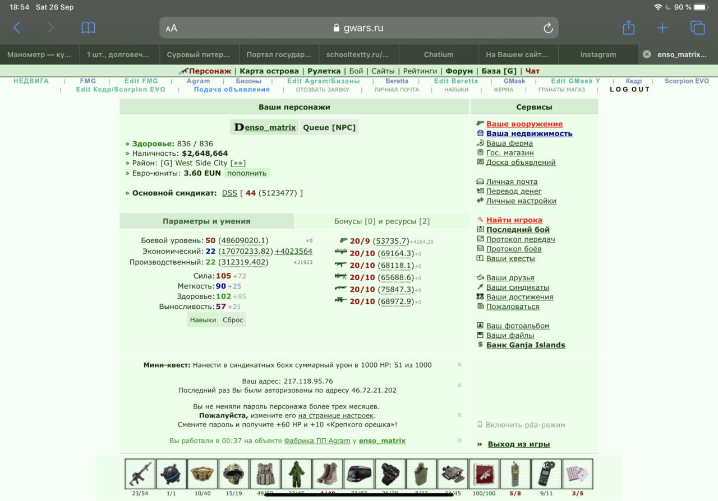Select the rifle item in inventory bar
The width and height of the screenshot is (718, 501).
point(140,474)
